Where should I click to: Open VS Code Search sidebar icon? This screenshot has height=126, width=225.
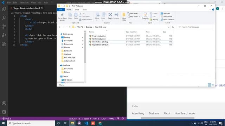[4, 17]
